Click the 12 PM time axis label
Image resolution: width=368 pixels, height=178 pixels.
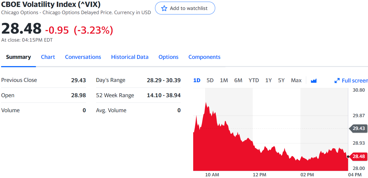click(259, 175)
